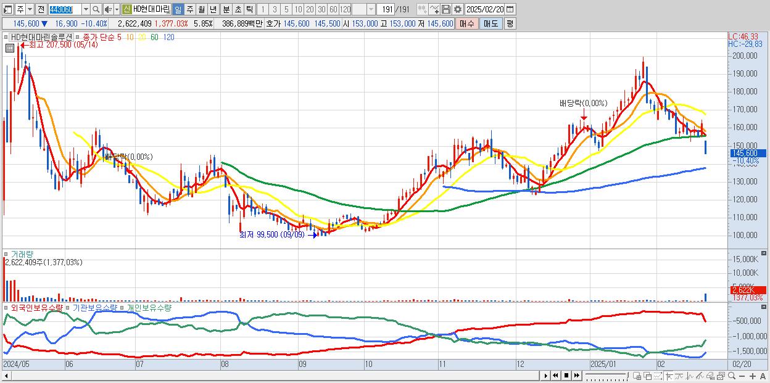This screenshot has height=383, width=770.
Task: Click the A text font icon
Action: (x=763, y=376)
